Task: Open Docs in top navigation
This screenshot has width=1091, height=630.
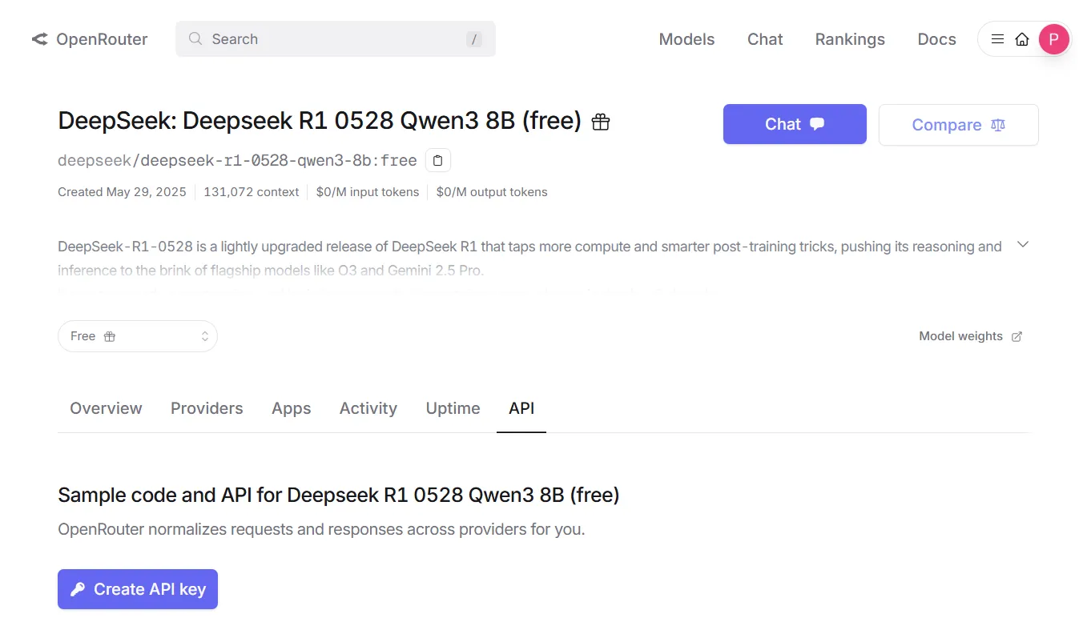Action: 936,39
